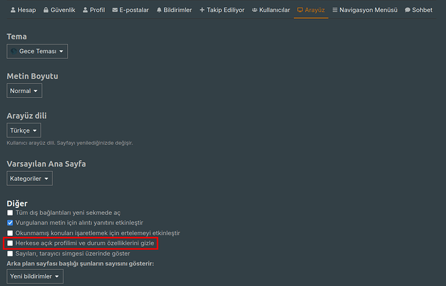Expand the Yeni bildirimler dropdown
The image size is (446, 286).
[35, 277]
